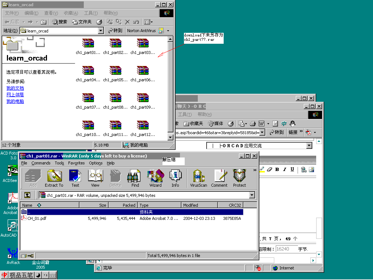Click the Test archive icon

[x=75, y=178]
